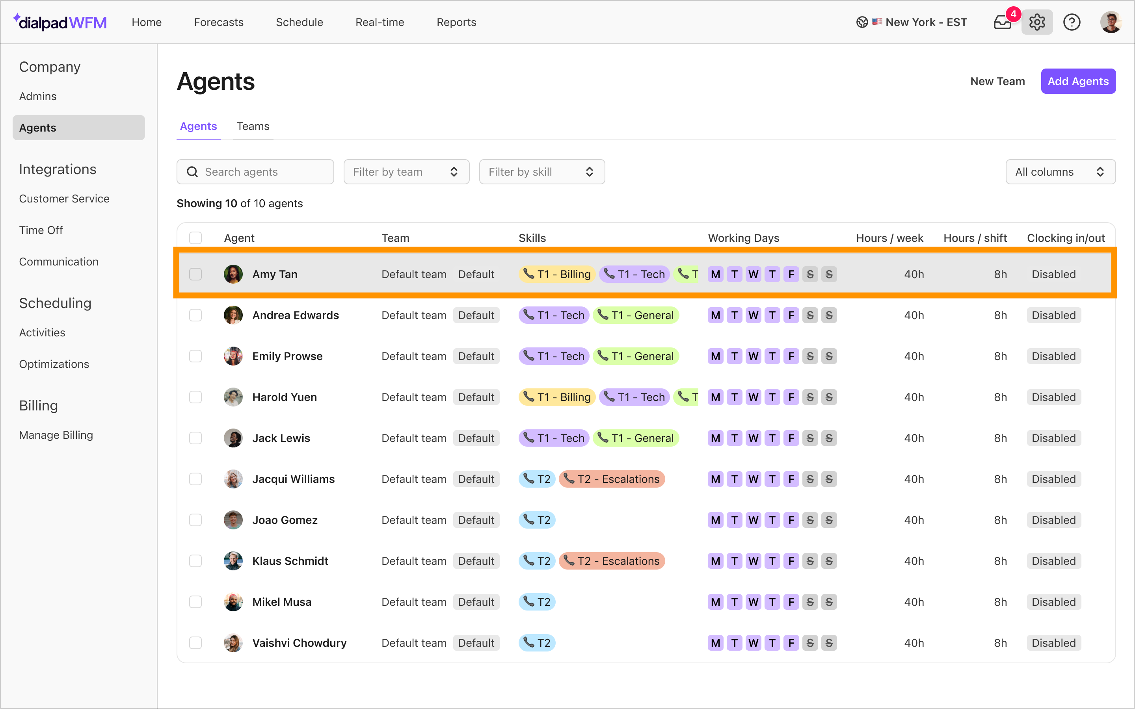Click Amy Tan's avatar
The width and height of the screenshot is (1135, 709).
click(233, 274)
